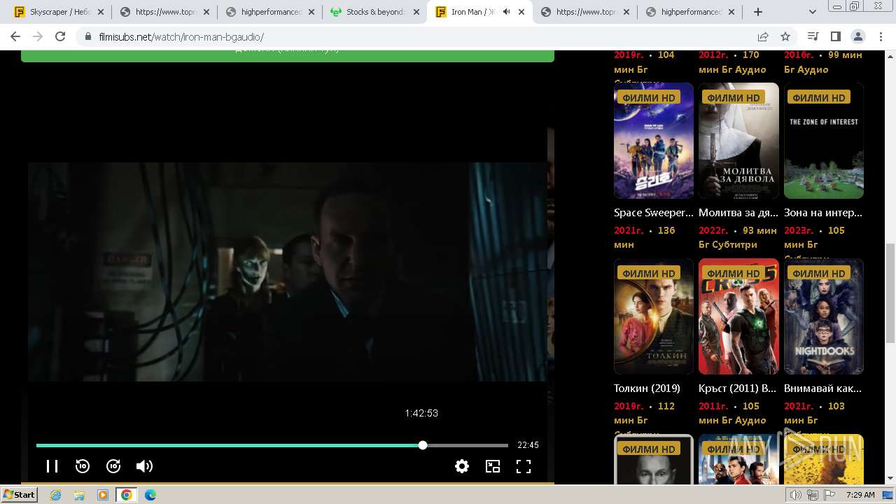Open Microsoft Edge from taskbar
The width and height of the screenshot is (896, 504).
pos(150,495)
